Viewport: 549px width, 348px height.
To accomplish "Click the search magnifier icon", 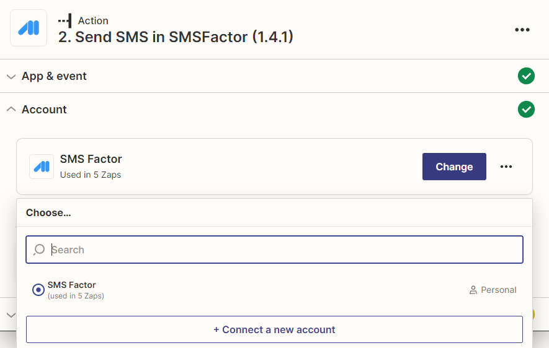I will pos(39,250).
